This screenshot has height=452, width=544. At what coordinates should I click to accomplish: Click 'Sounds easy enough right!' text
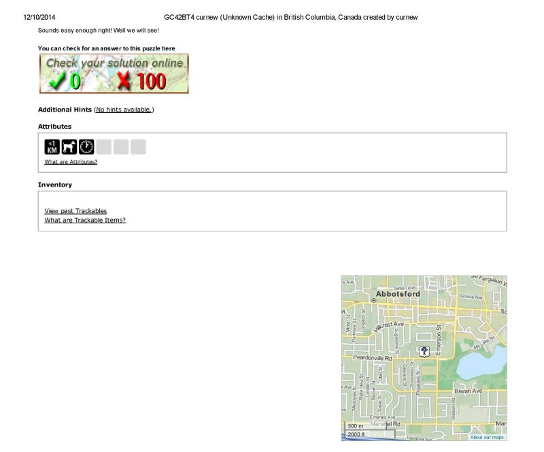click(75, 31)
